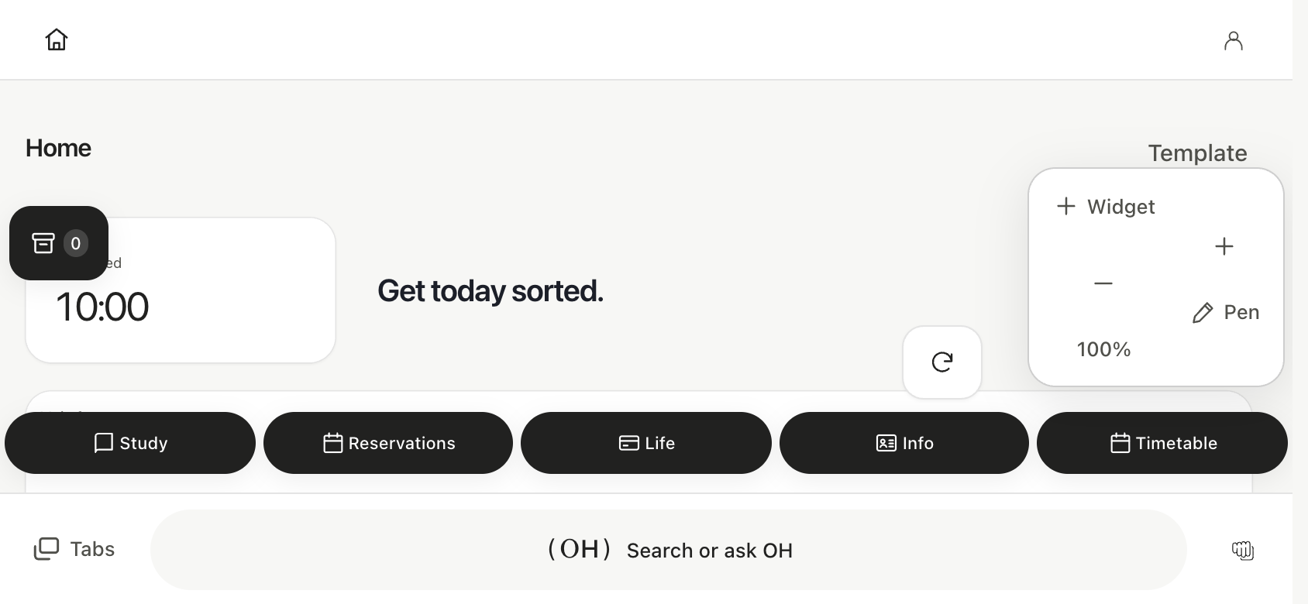
Task: Open the Template option
Action: tap(1197, 153)
